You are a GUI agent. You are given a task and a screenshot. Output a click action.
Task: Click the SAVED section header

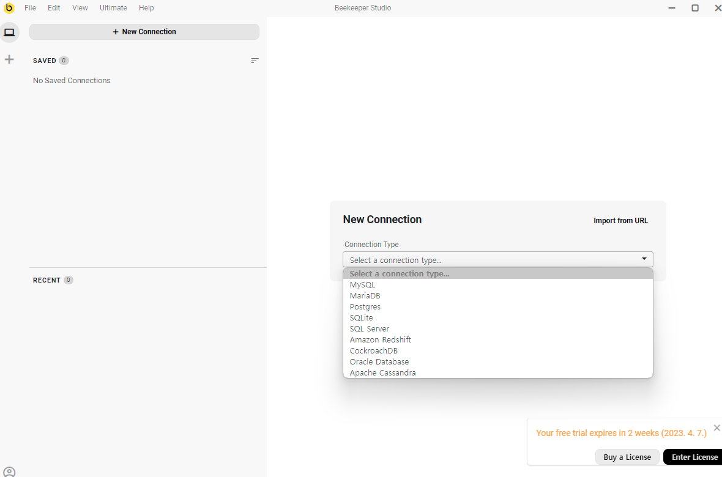tap(44, 61)
